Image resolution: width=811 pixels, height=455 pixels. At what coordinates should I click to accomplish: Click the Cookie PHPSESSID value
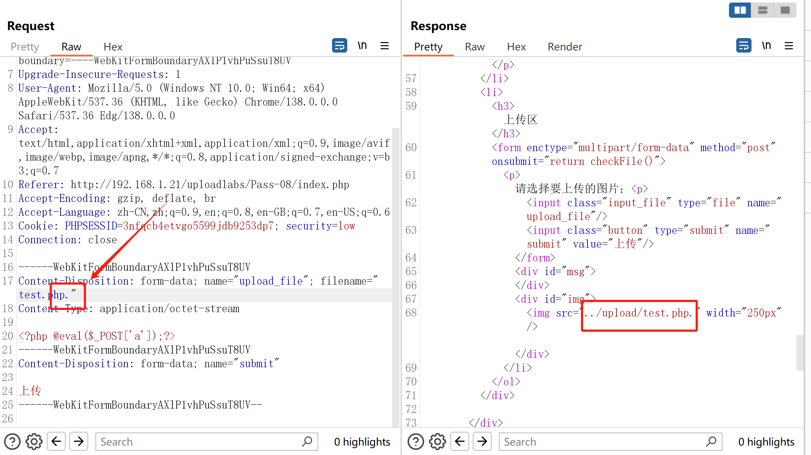pyautogui.click(x=198, y=226)
